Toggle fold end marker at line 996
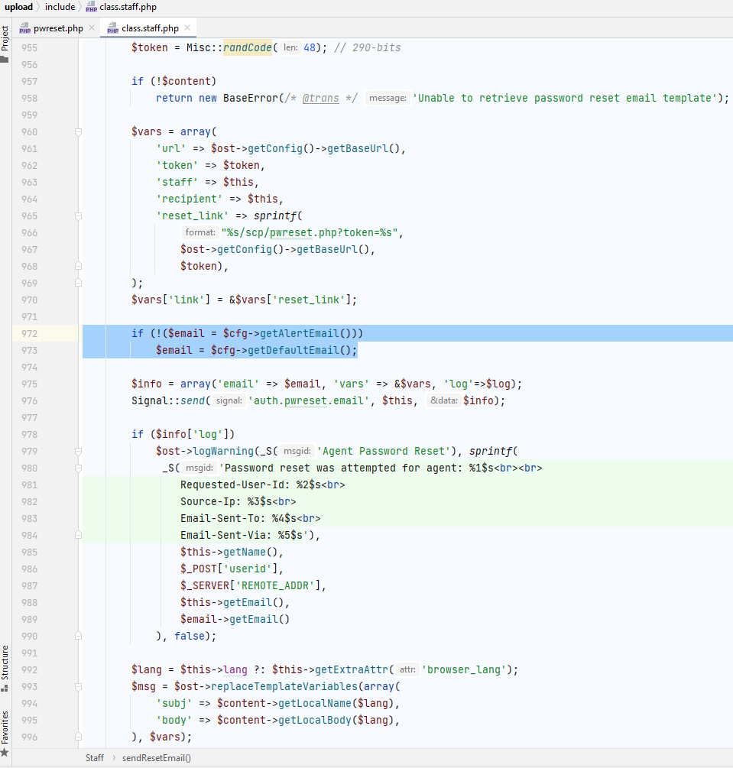Viewport: 733px width, 768px height. 78,737
